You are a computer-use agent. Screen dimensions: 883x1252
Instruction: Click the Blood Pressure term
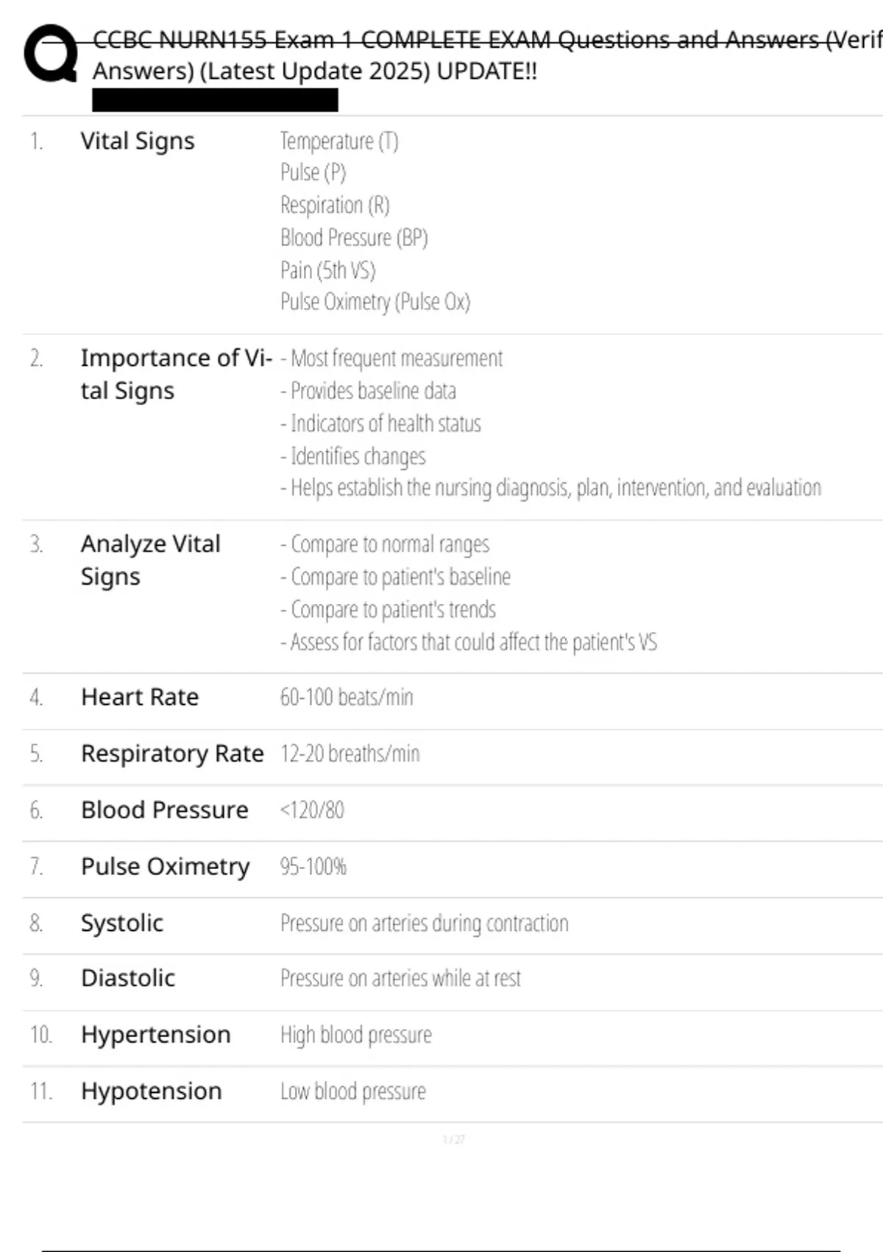165,810
